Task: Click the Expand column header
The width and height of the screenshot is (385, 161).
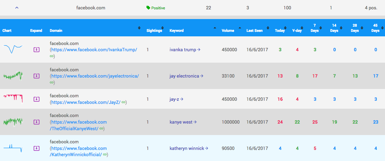Action: point(36,30)
